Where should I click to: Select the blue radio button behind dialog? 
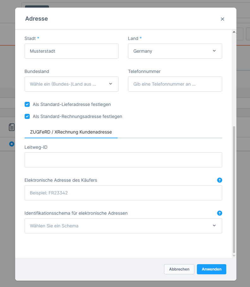coord(12,144)
